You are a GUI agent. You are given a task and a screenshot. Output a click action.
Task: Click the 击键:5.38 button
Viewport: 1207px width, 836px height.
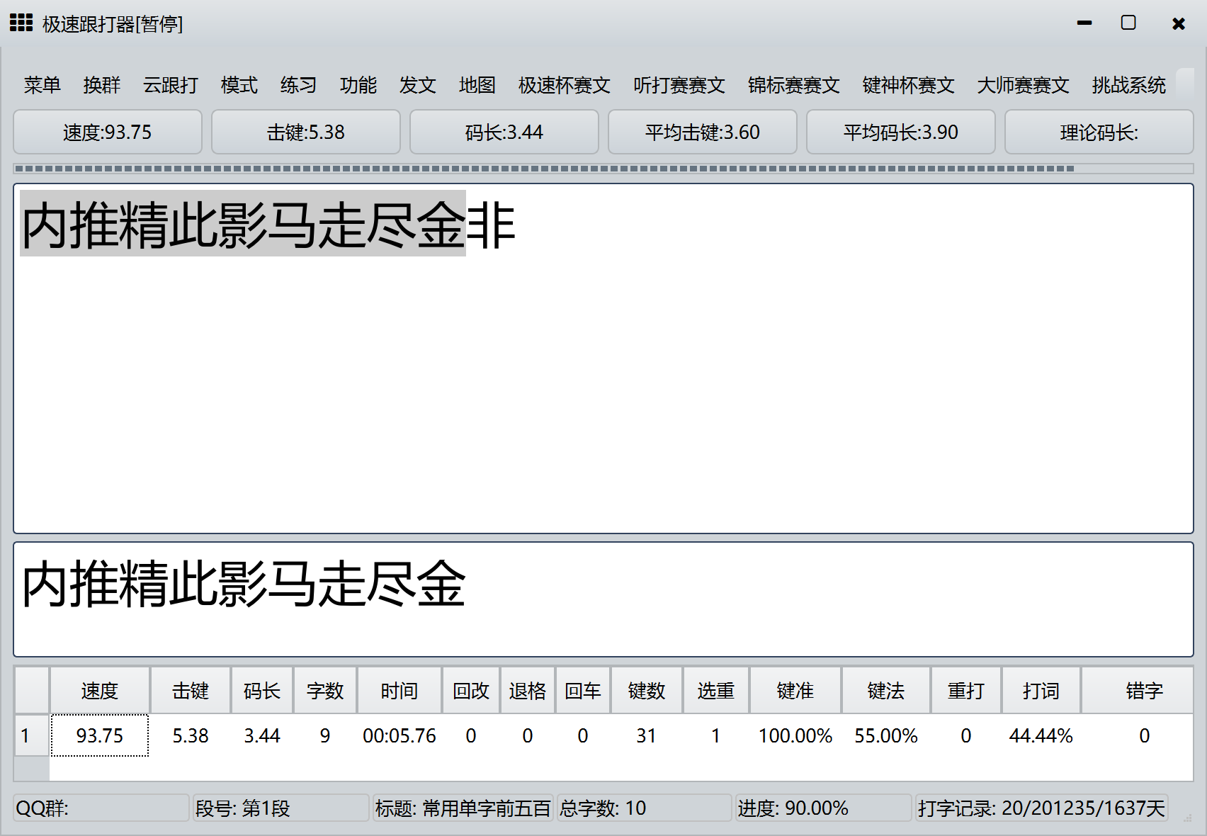306,132
